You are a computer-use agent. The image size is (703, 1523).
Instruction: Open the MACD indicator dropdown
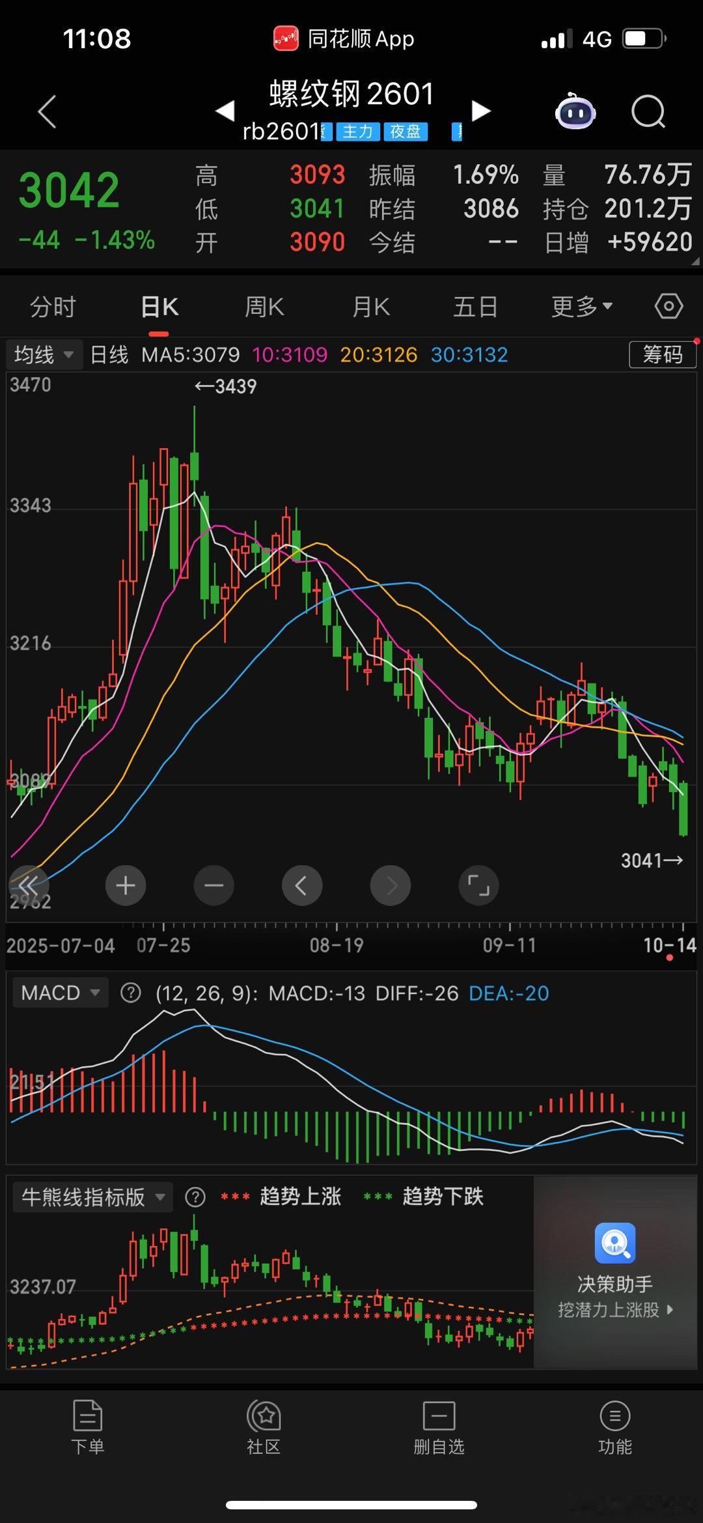tap(61, 993)
